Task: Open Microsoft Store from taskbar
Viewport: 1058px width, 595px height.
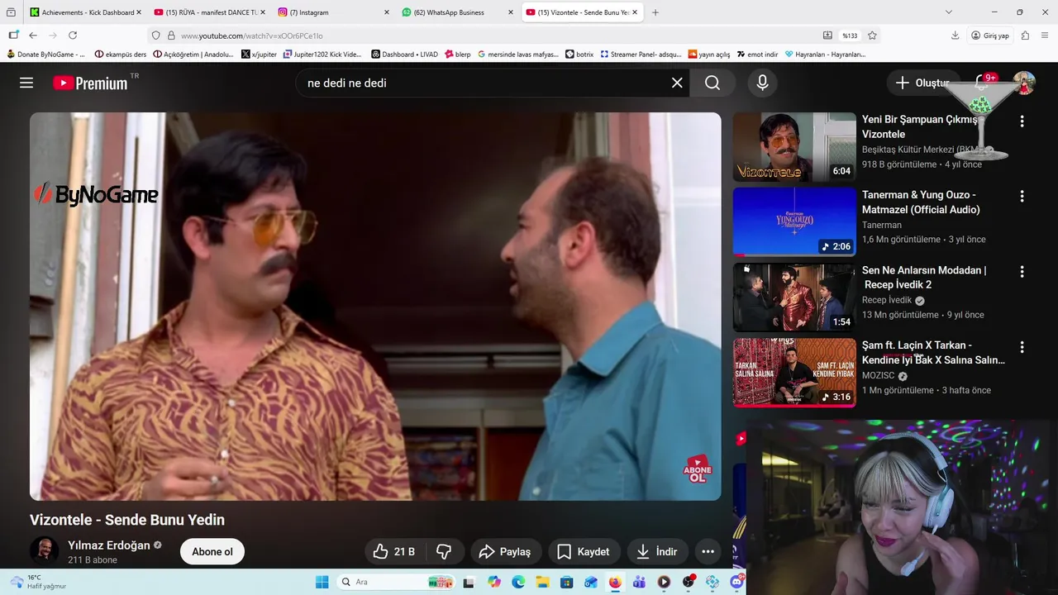Action: tap(566, 582)
